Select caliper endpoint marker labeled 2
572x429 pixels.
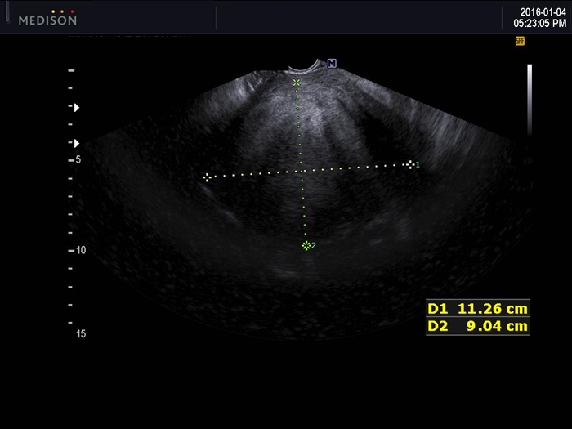pos(306,245)
